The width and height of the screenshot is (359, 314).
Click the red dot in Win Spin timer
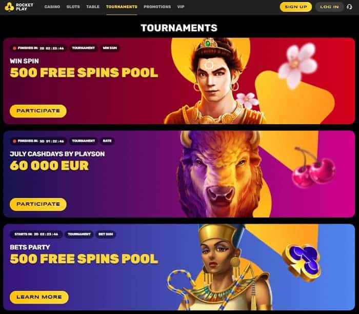point(14,48)
